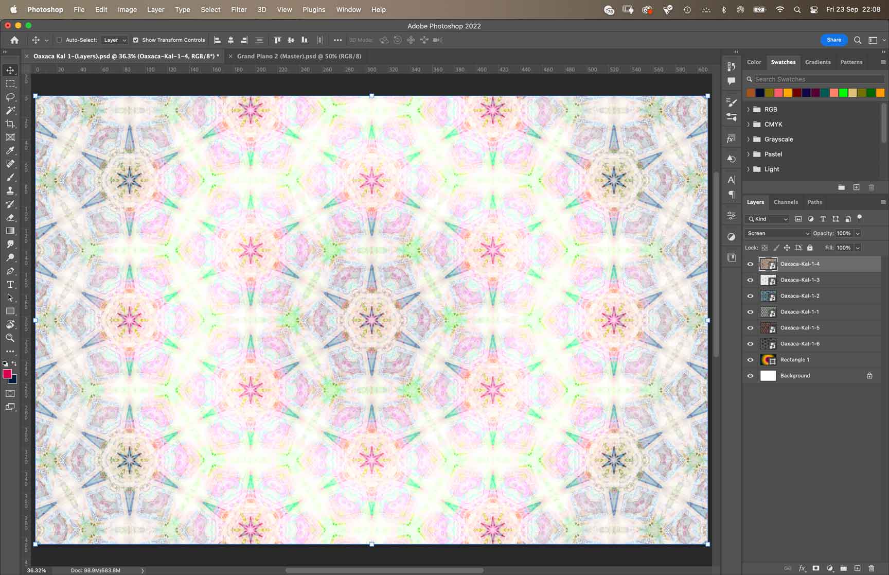This screenshot has height=575, width=889.
Task: Hide the Oaxaca-Kal-1-1 layer
Action: point(750,312)
